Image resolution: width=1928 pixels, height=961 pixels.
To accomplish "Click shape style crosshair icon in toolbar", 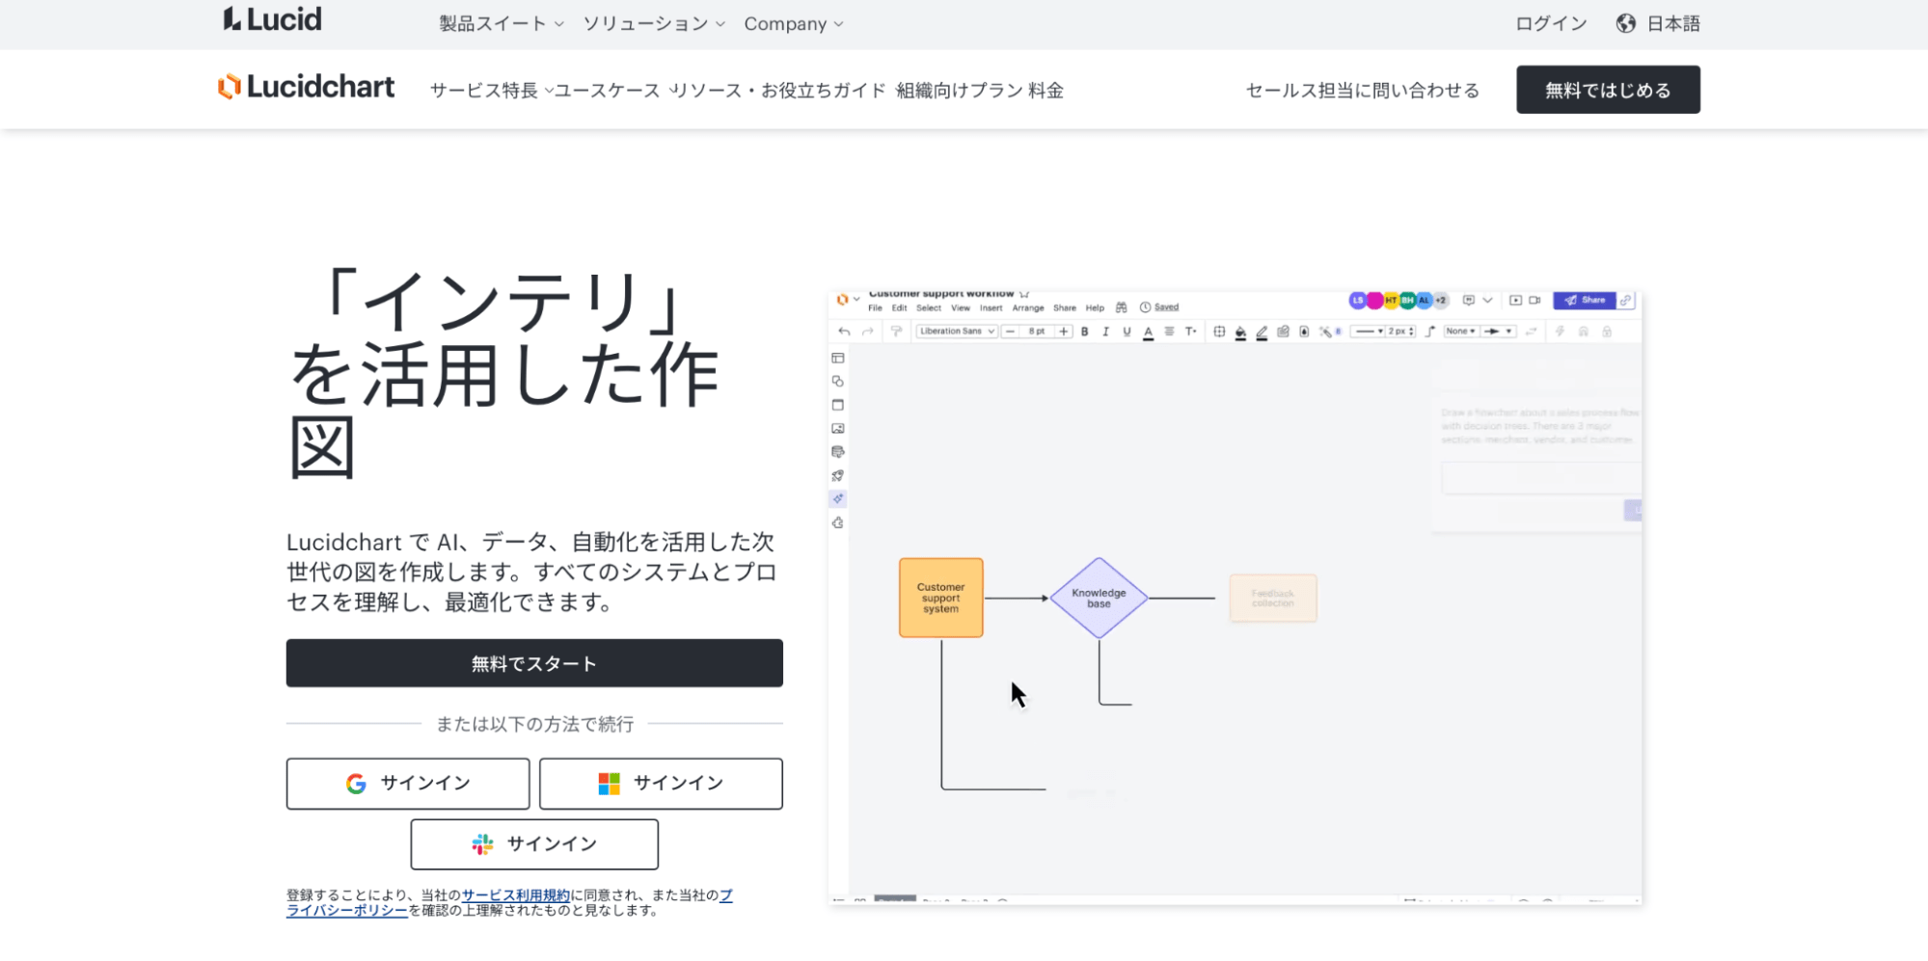I will 1219,332.
